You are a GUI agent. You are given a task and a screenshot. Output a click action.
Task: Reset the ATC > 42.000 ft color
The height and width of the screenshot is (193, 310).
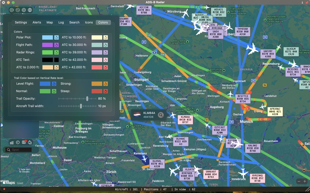(106, 67)
